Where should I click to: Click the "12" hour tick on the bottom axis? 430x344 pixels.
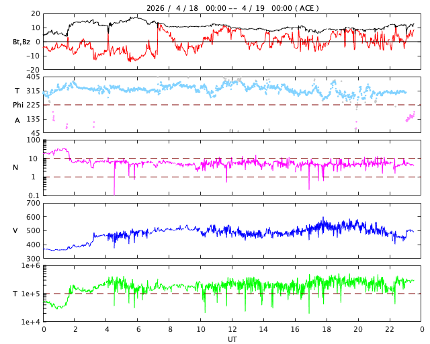click(232, 330)
